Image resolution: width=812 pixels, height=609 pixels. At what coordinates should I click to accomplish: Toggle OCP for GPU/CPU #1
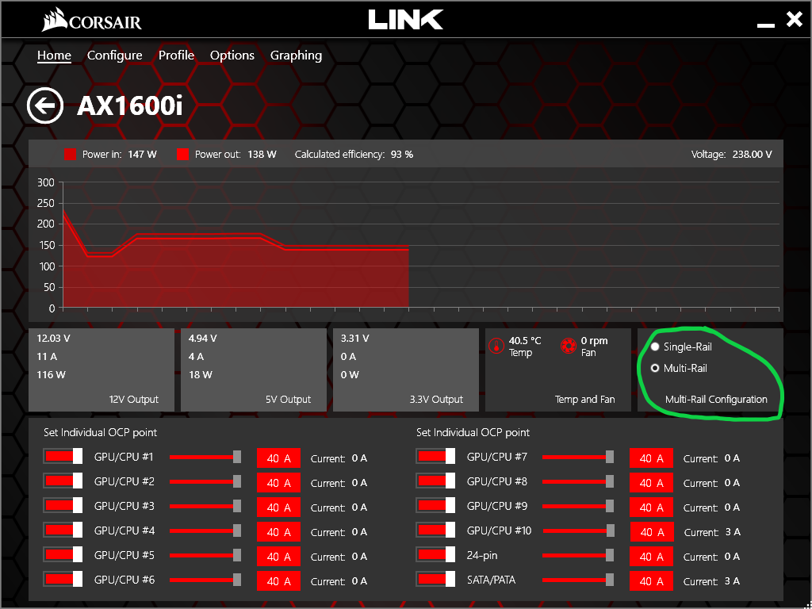point(63,457)
